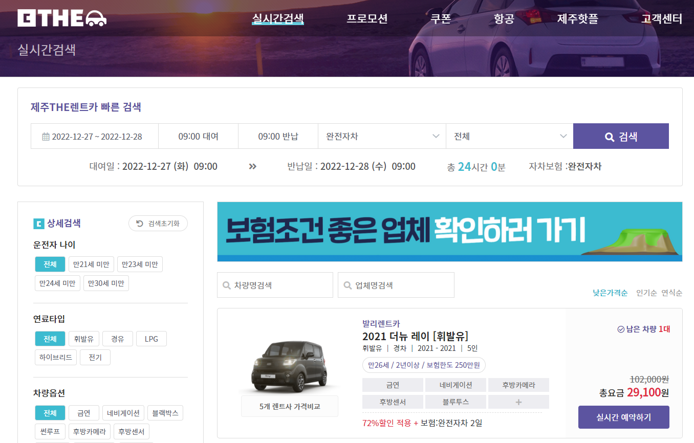Open 항공 menu
The height and width of the screenshot is (443, 694).
click(504, 19)
